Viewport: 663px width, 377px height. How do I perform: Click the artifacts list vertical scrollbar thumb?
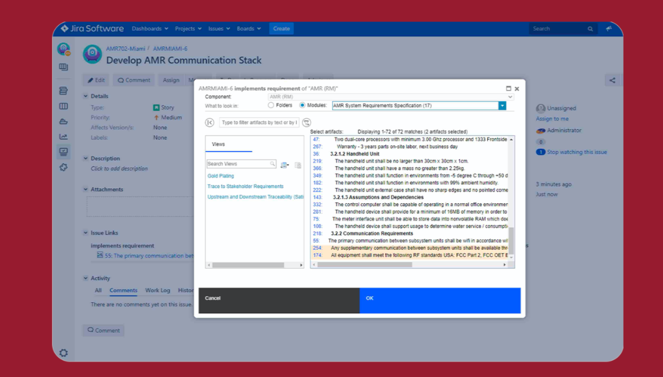click(511, 241)
